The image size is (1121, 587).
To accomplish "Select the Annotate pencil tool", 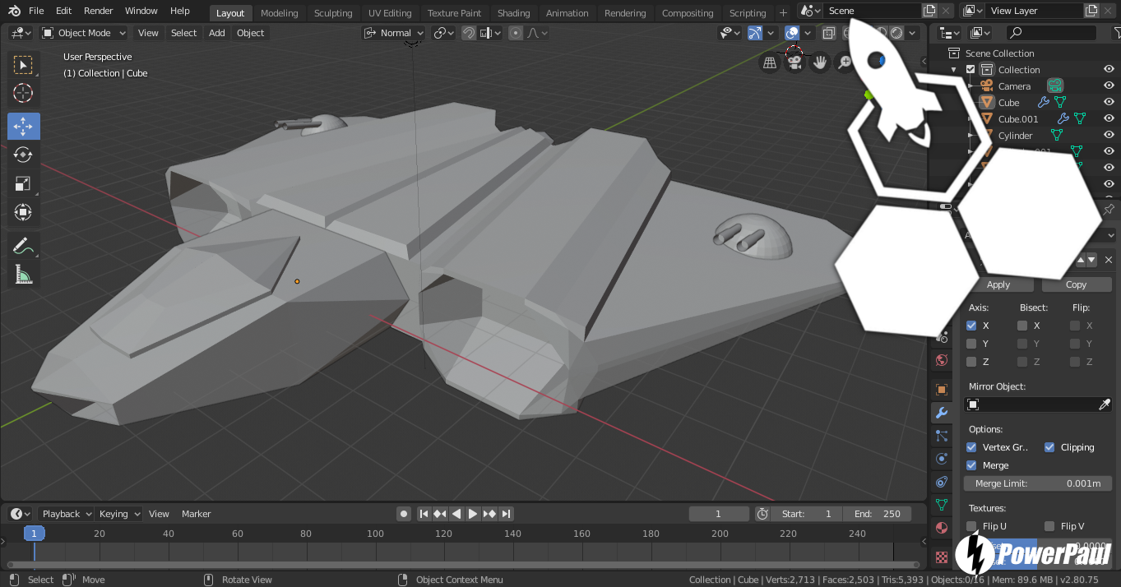I will pos(23,246).
